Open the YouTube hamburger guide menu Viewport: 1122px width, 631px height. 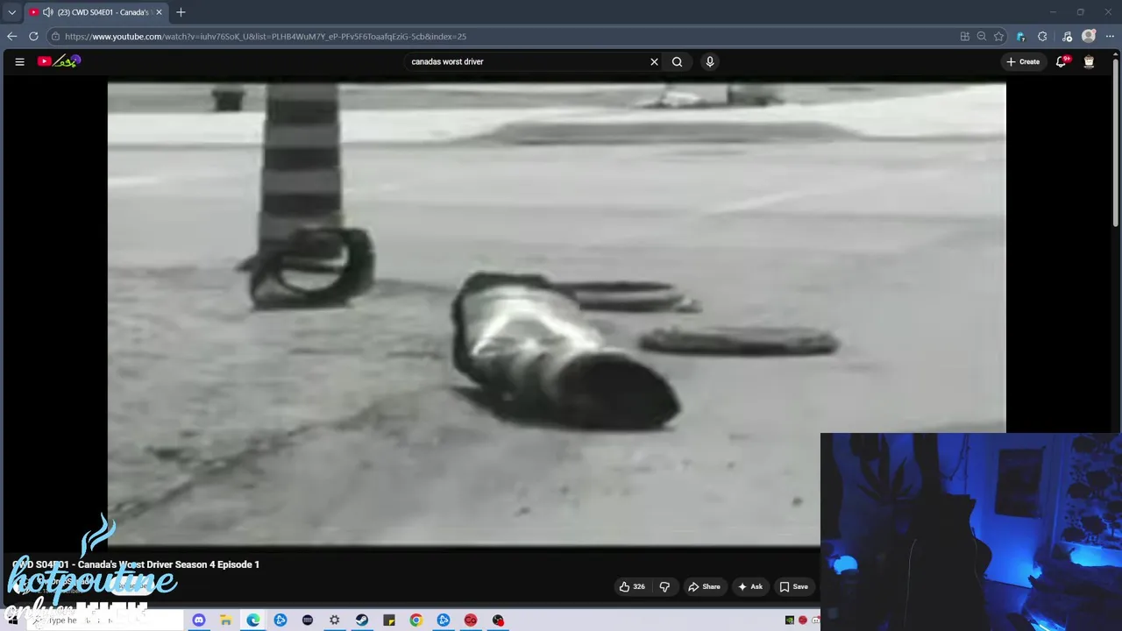coord(19,61)
